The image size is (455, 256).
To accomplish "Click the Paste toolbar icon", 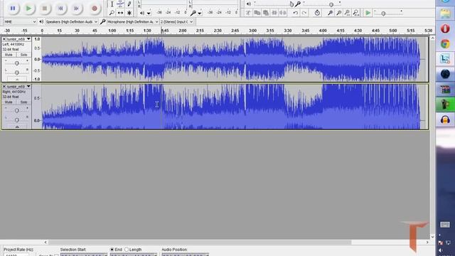I will [x=265, y=13].
